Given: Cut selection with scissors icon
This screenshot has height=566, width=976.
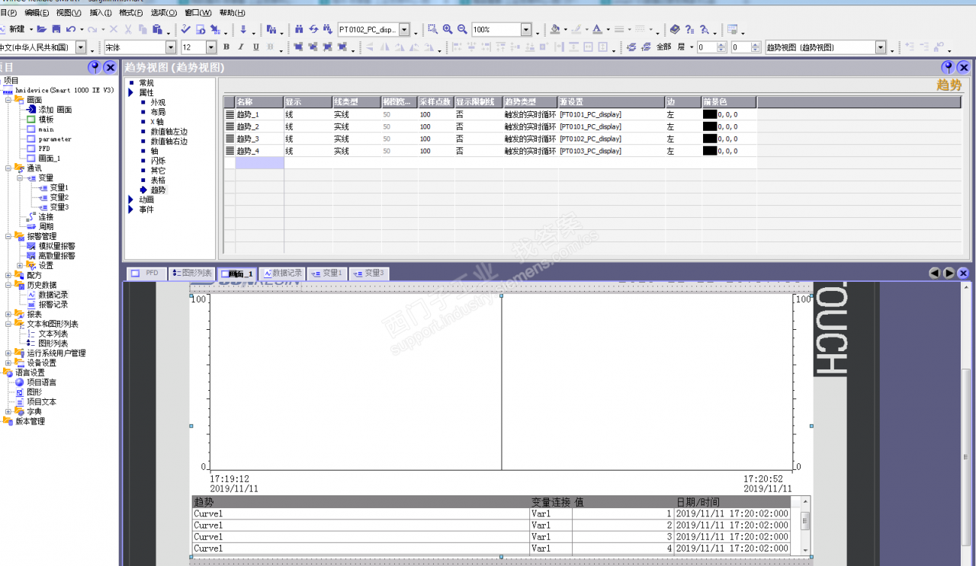Looking at the screenshot, I should [x=128, y=29].
